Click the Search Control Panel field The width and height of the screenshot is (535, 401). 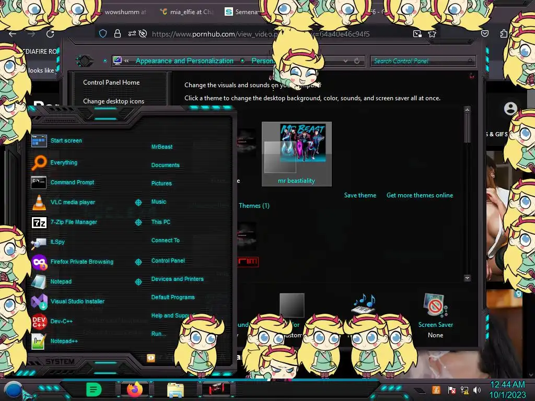click(x=423, y=61)
